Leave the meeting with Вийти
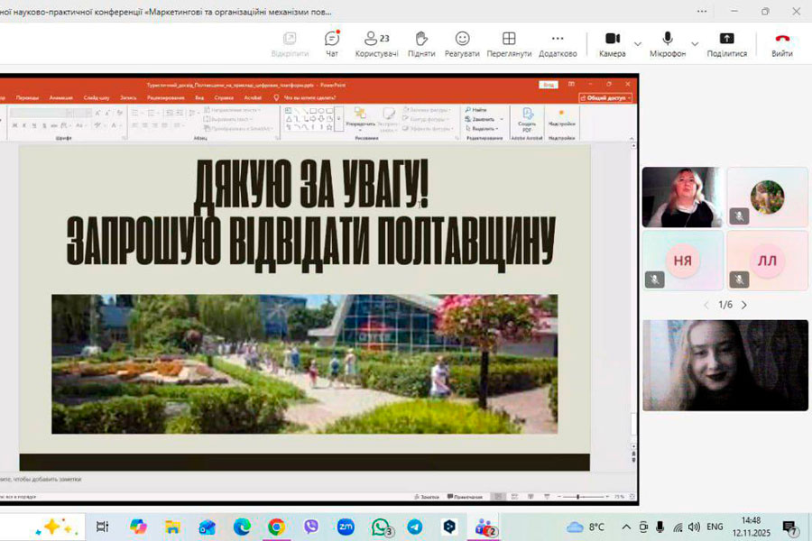 [x=782, y=43]
